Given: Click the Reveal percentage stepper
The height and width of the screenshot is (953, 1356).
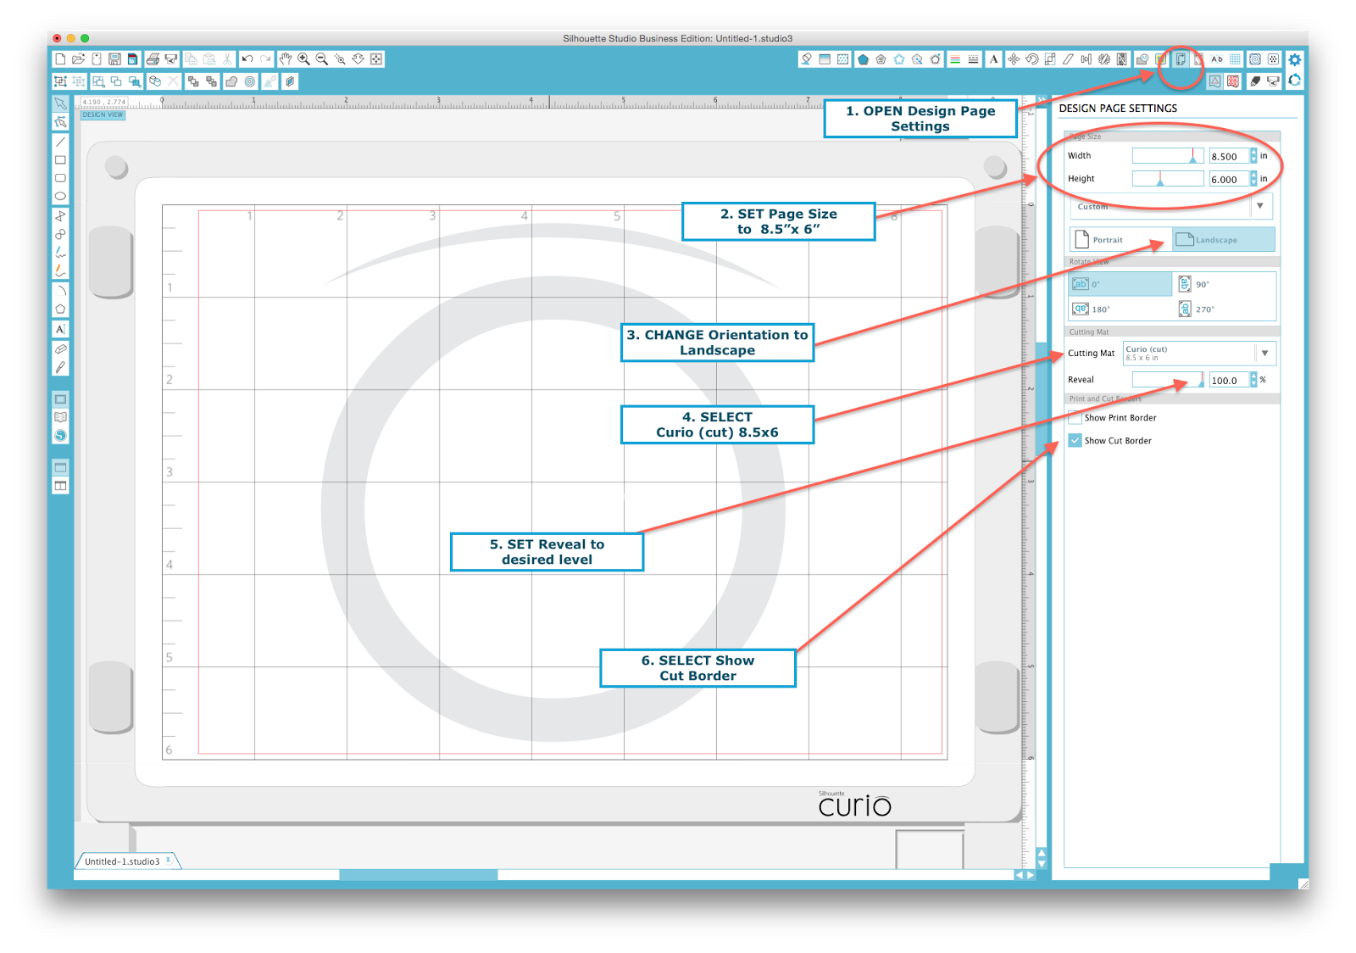Looking at the screenshot, I should click(x=1253, y=381).
